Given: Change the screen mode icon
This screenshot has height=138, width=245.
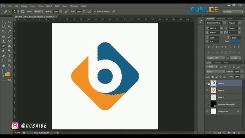Looking at the screenshot, I should [x=9, y=80].
